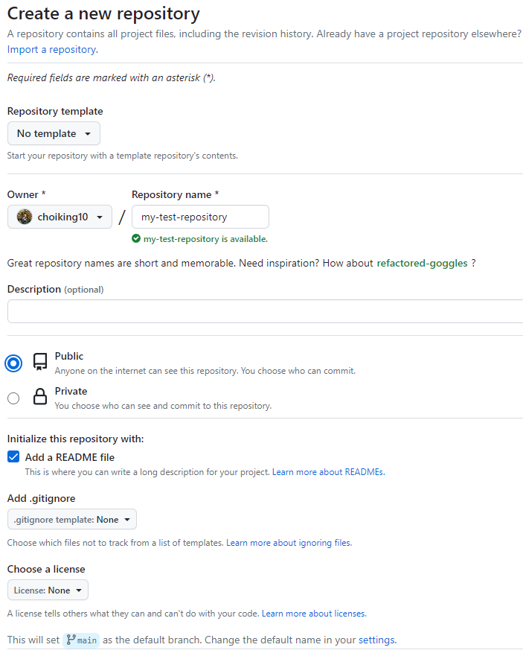Select the Public visibility radio button
Screen dimensions: 523x656
click(x=13, y=363)
